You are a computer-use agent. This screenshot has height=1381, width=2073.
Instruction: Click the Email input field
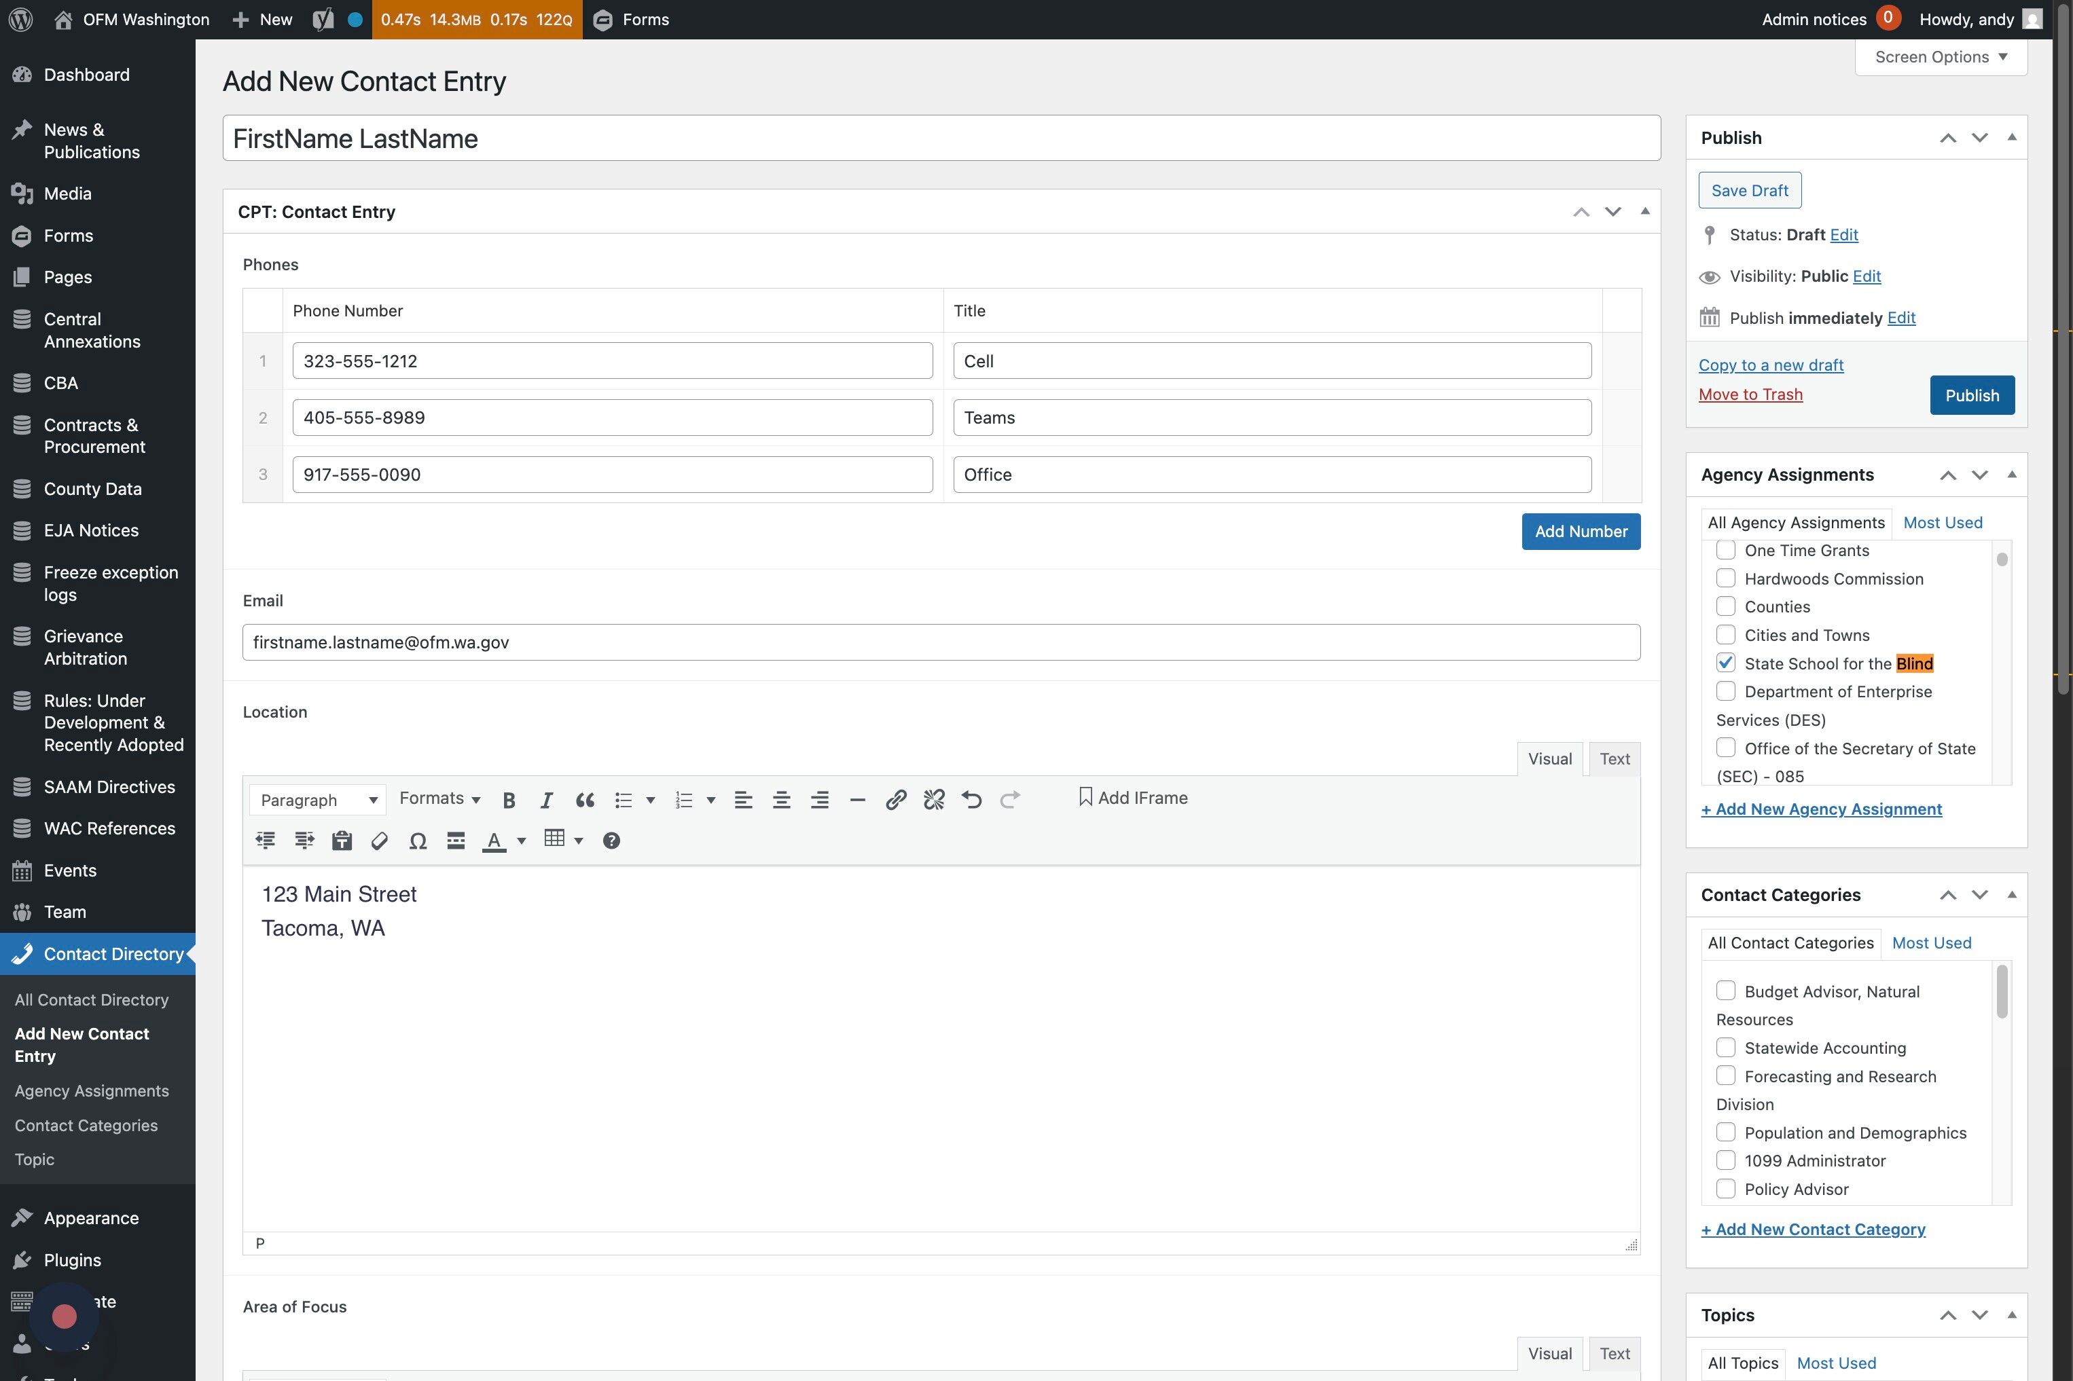tap(941, 642)
